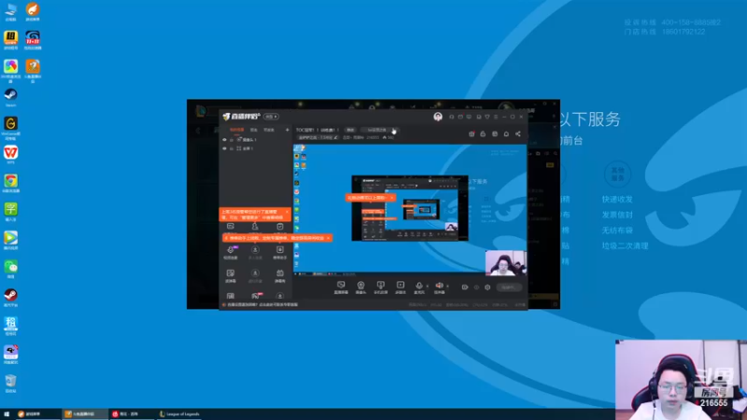Close the orange tooltip over the preview

click(x=391, y=198)
